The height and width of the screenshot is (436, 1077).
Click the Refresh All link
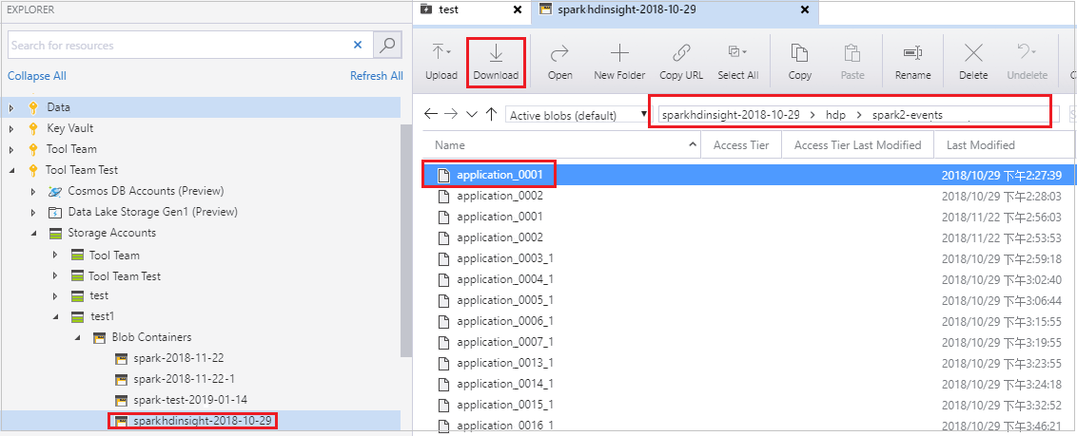coord(377,76)
